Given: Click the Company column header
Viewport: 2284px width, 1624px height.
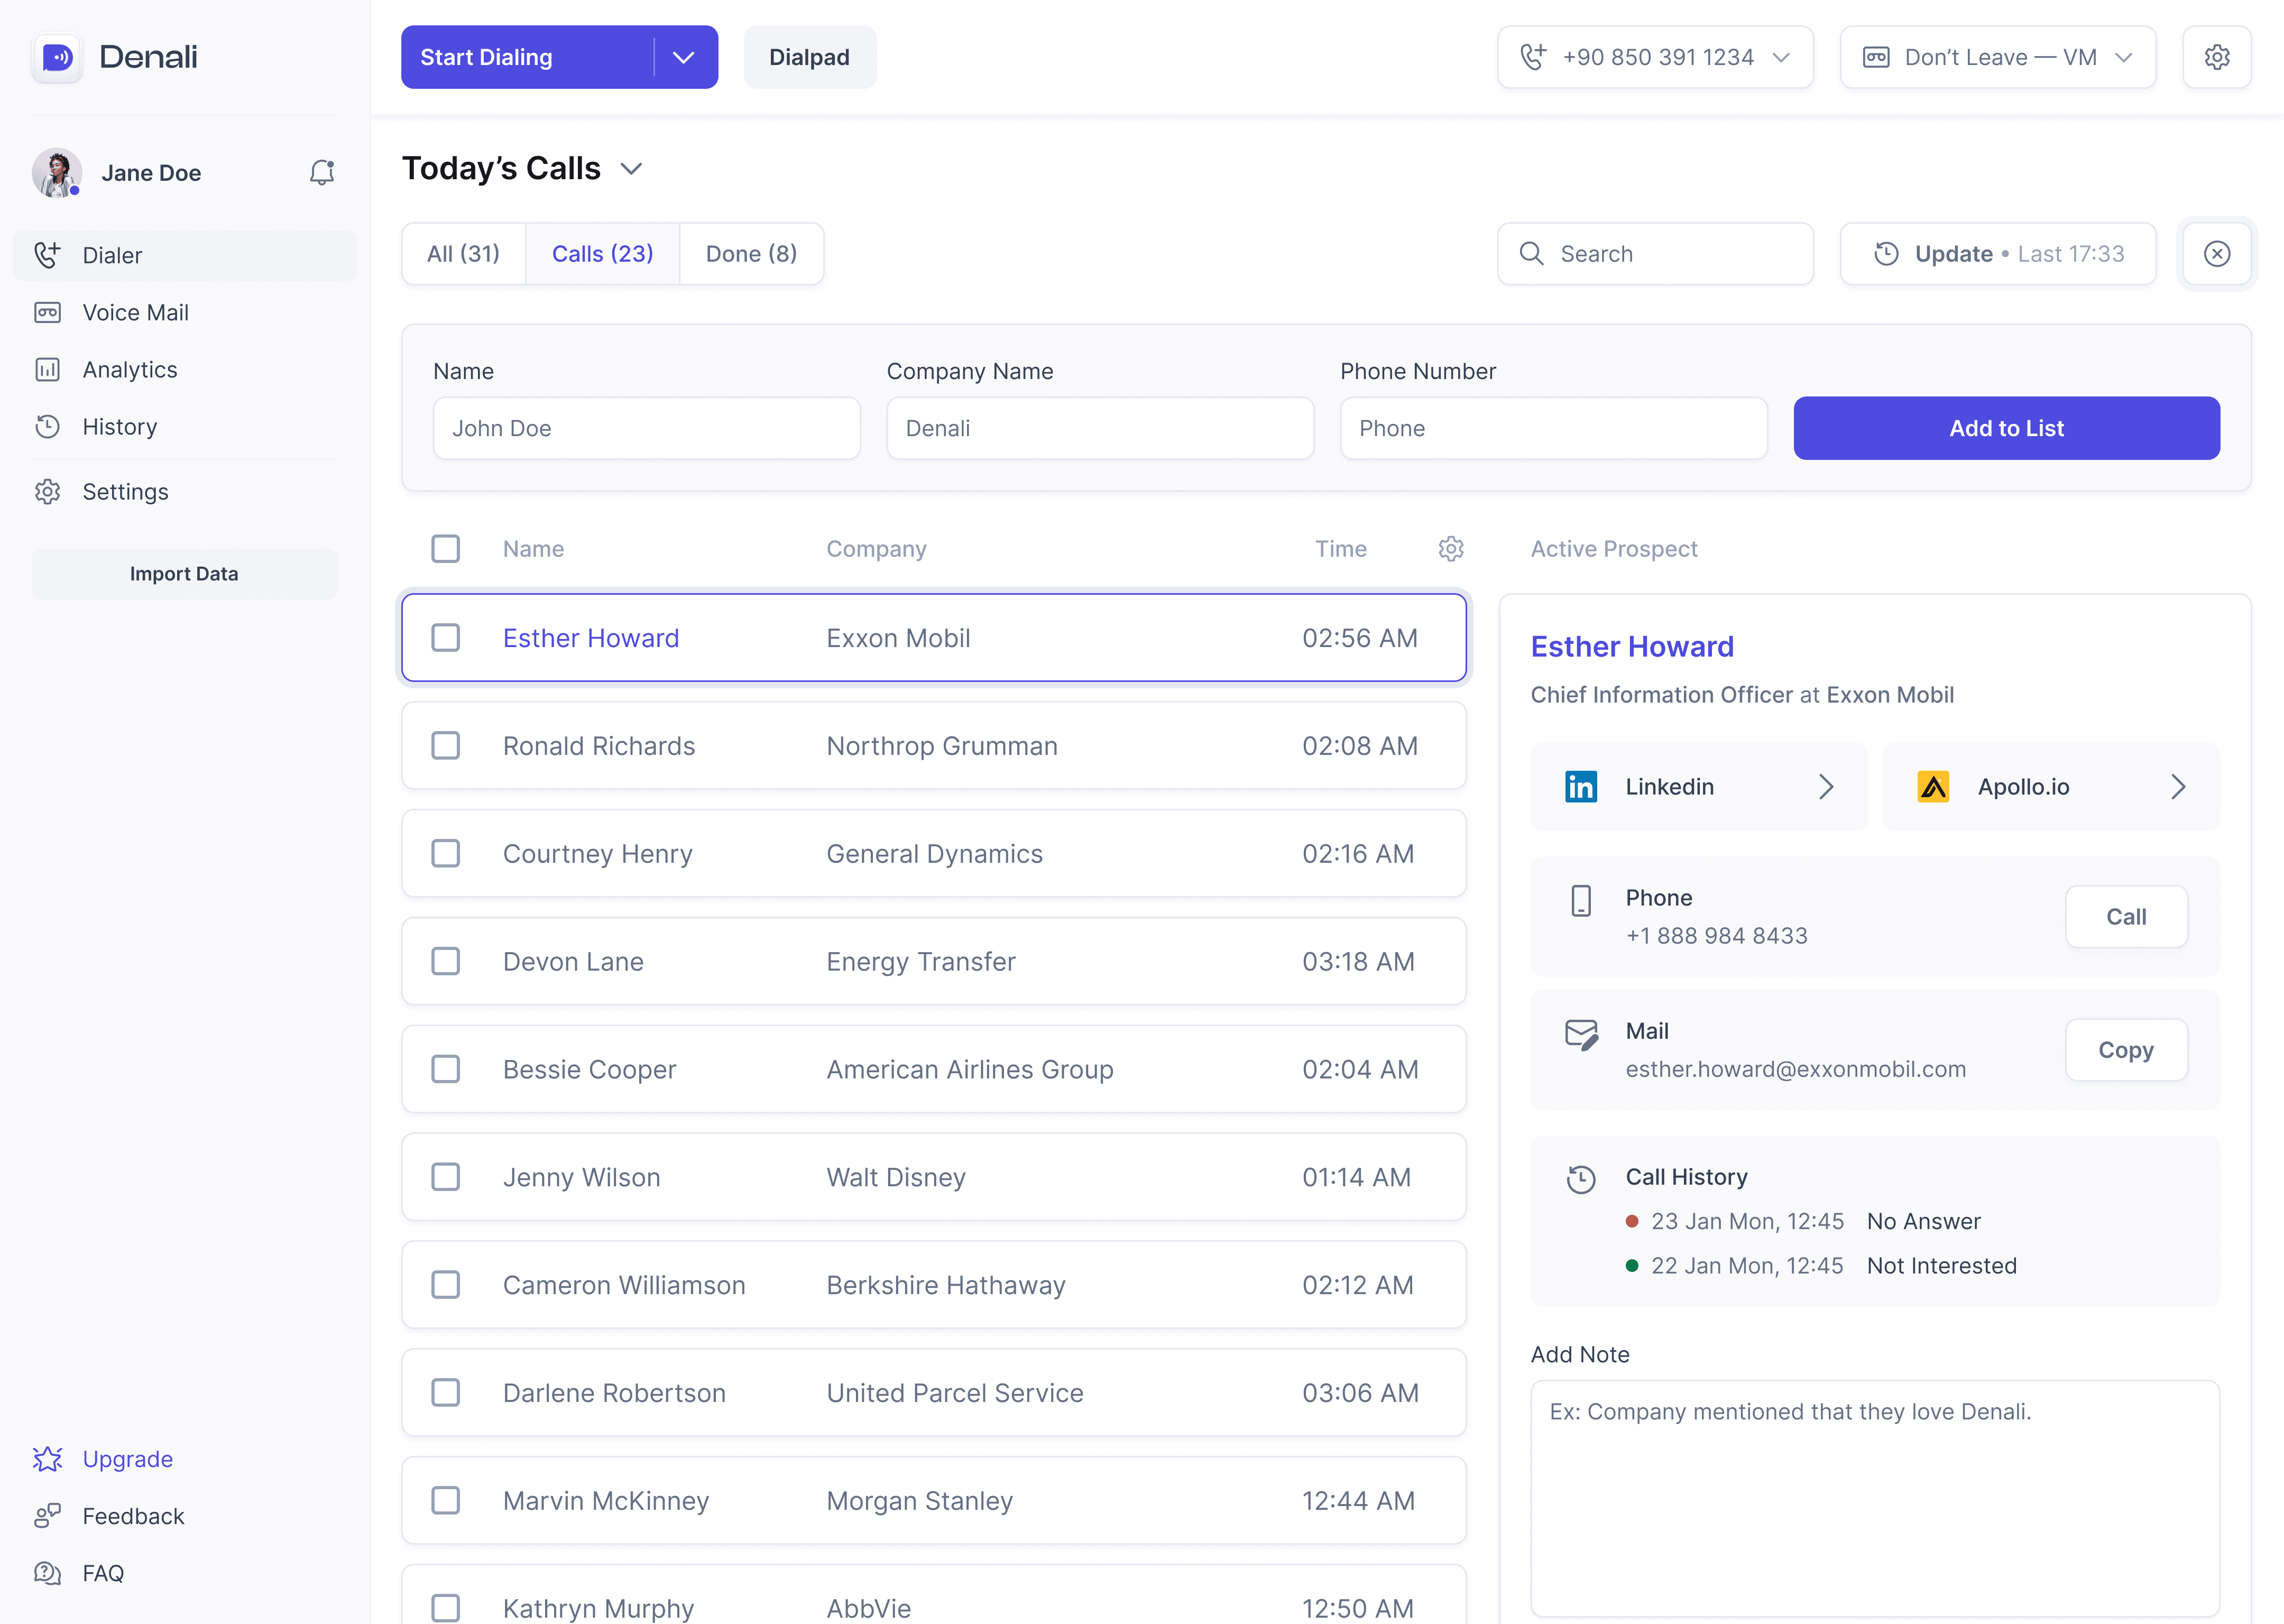Looking at the screenshot, I should 876,549.
